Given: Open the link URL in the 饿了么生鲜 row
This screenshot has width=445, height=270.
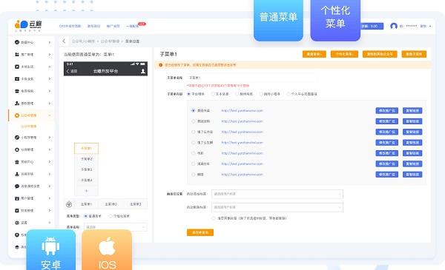Looking at the screenshot, I should tap(242, 143).
